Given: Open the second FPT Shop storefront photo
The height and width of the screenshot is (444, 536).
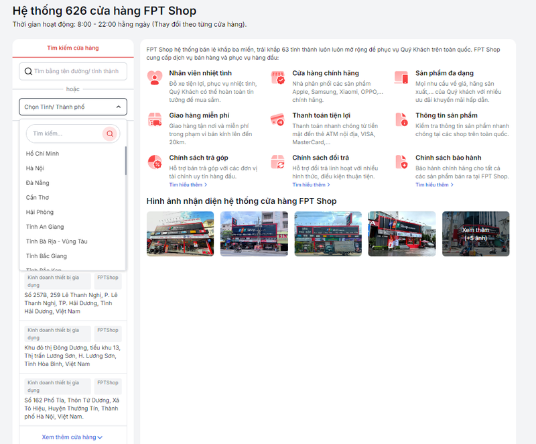Looking at the screenshot, I should click(x=254, y=233).
